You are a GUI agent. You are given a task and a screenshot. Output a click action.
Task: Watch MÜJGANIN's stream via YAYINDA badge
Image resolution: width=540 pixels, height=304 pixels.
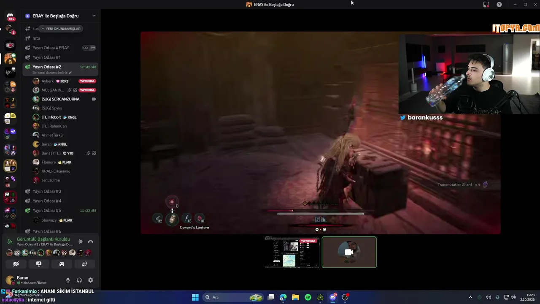tap(87, 90)
